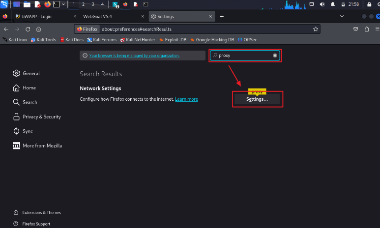Switch to workspace 1
Viewport: 380px width, 228px height.
tap(74, 4)
